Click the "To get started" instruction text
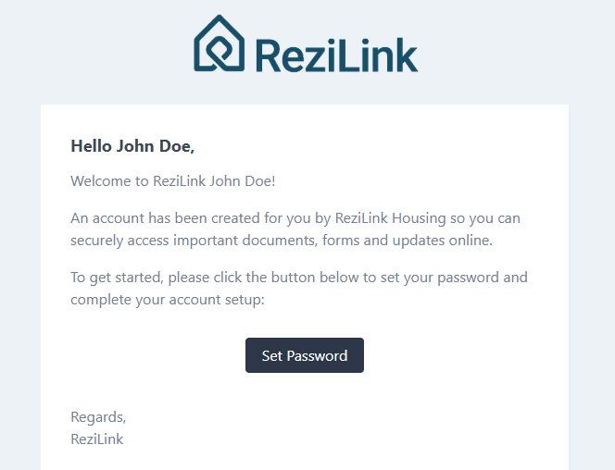Screen dimensions: 615x470 pos(118,277)
